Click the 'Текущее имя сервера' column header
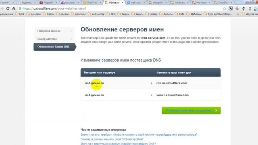 tap(100, 72)
